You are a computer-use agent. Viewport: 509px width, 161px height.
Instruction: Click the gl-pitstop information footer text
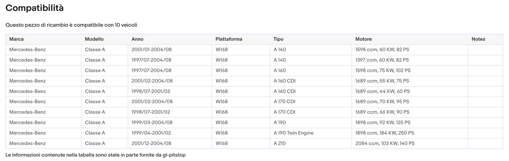click(95, 155)
